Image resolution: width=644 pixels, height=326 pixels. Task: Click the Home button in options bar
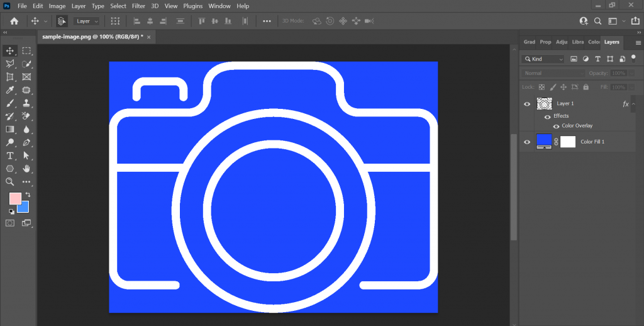[14, 21]
